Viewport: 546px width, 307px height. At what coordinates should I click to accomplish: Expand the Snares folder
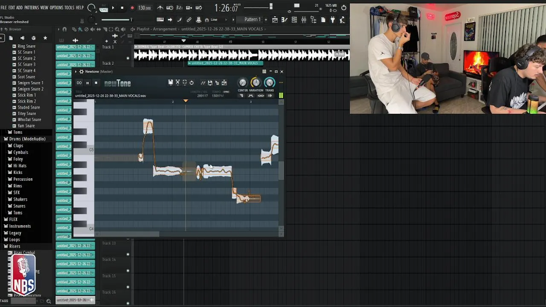pyautogui.click(x=19, y=206)
